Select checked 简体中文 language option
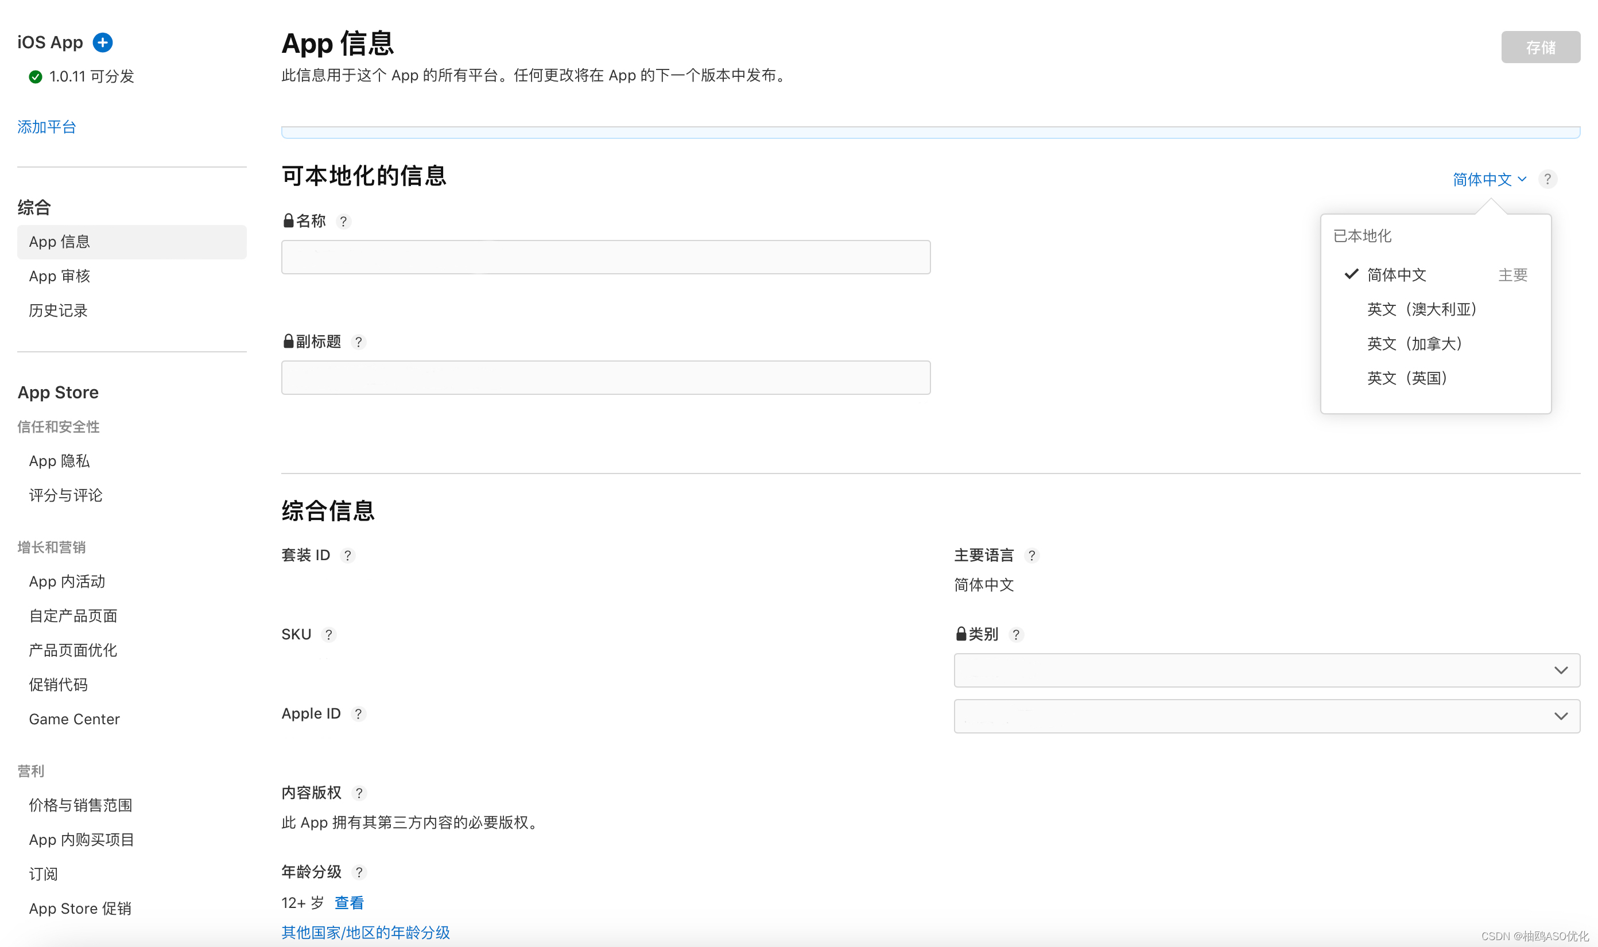Screen dimensions: 1598x947 click(x=1397, y=275)
